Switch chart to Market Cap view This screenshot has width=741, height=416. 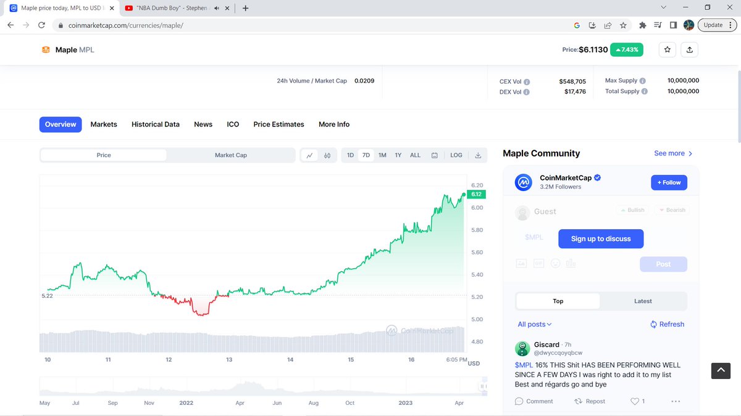[231, 155]
